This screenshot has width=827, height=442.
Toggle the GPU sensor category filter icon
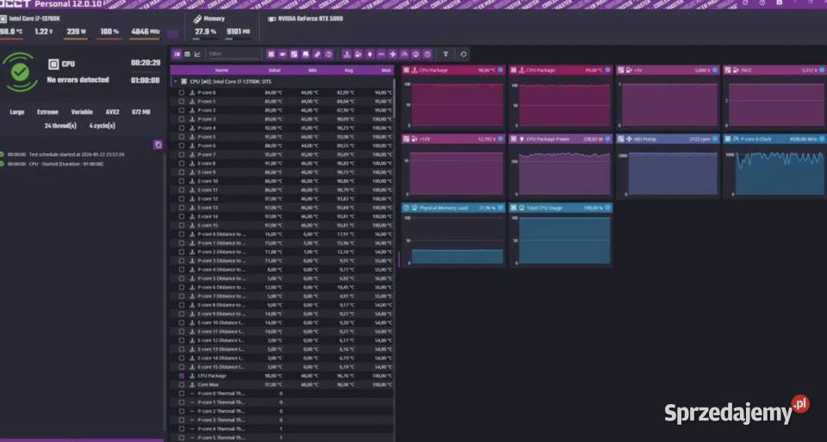pos(283,53)
